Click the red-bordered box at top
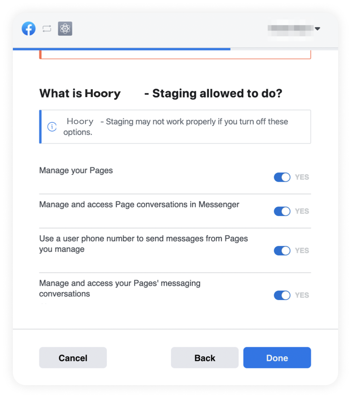Screen dimensions: 351x398 coord(175,55)
